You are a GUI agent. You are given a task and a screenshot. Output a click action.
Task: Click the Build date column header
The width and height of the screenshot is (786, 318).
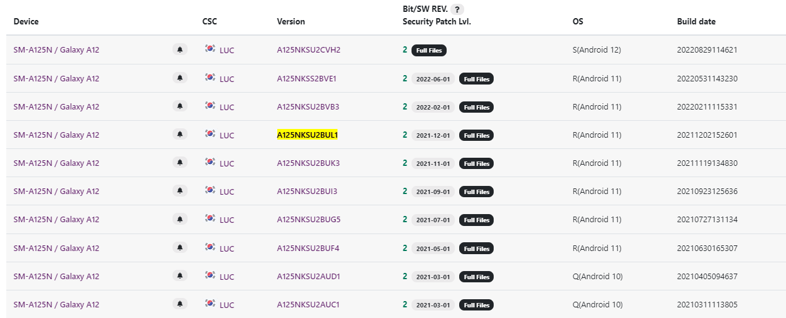pos(696,21)
